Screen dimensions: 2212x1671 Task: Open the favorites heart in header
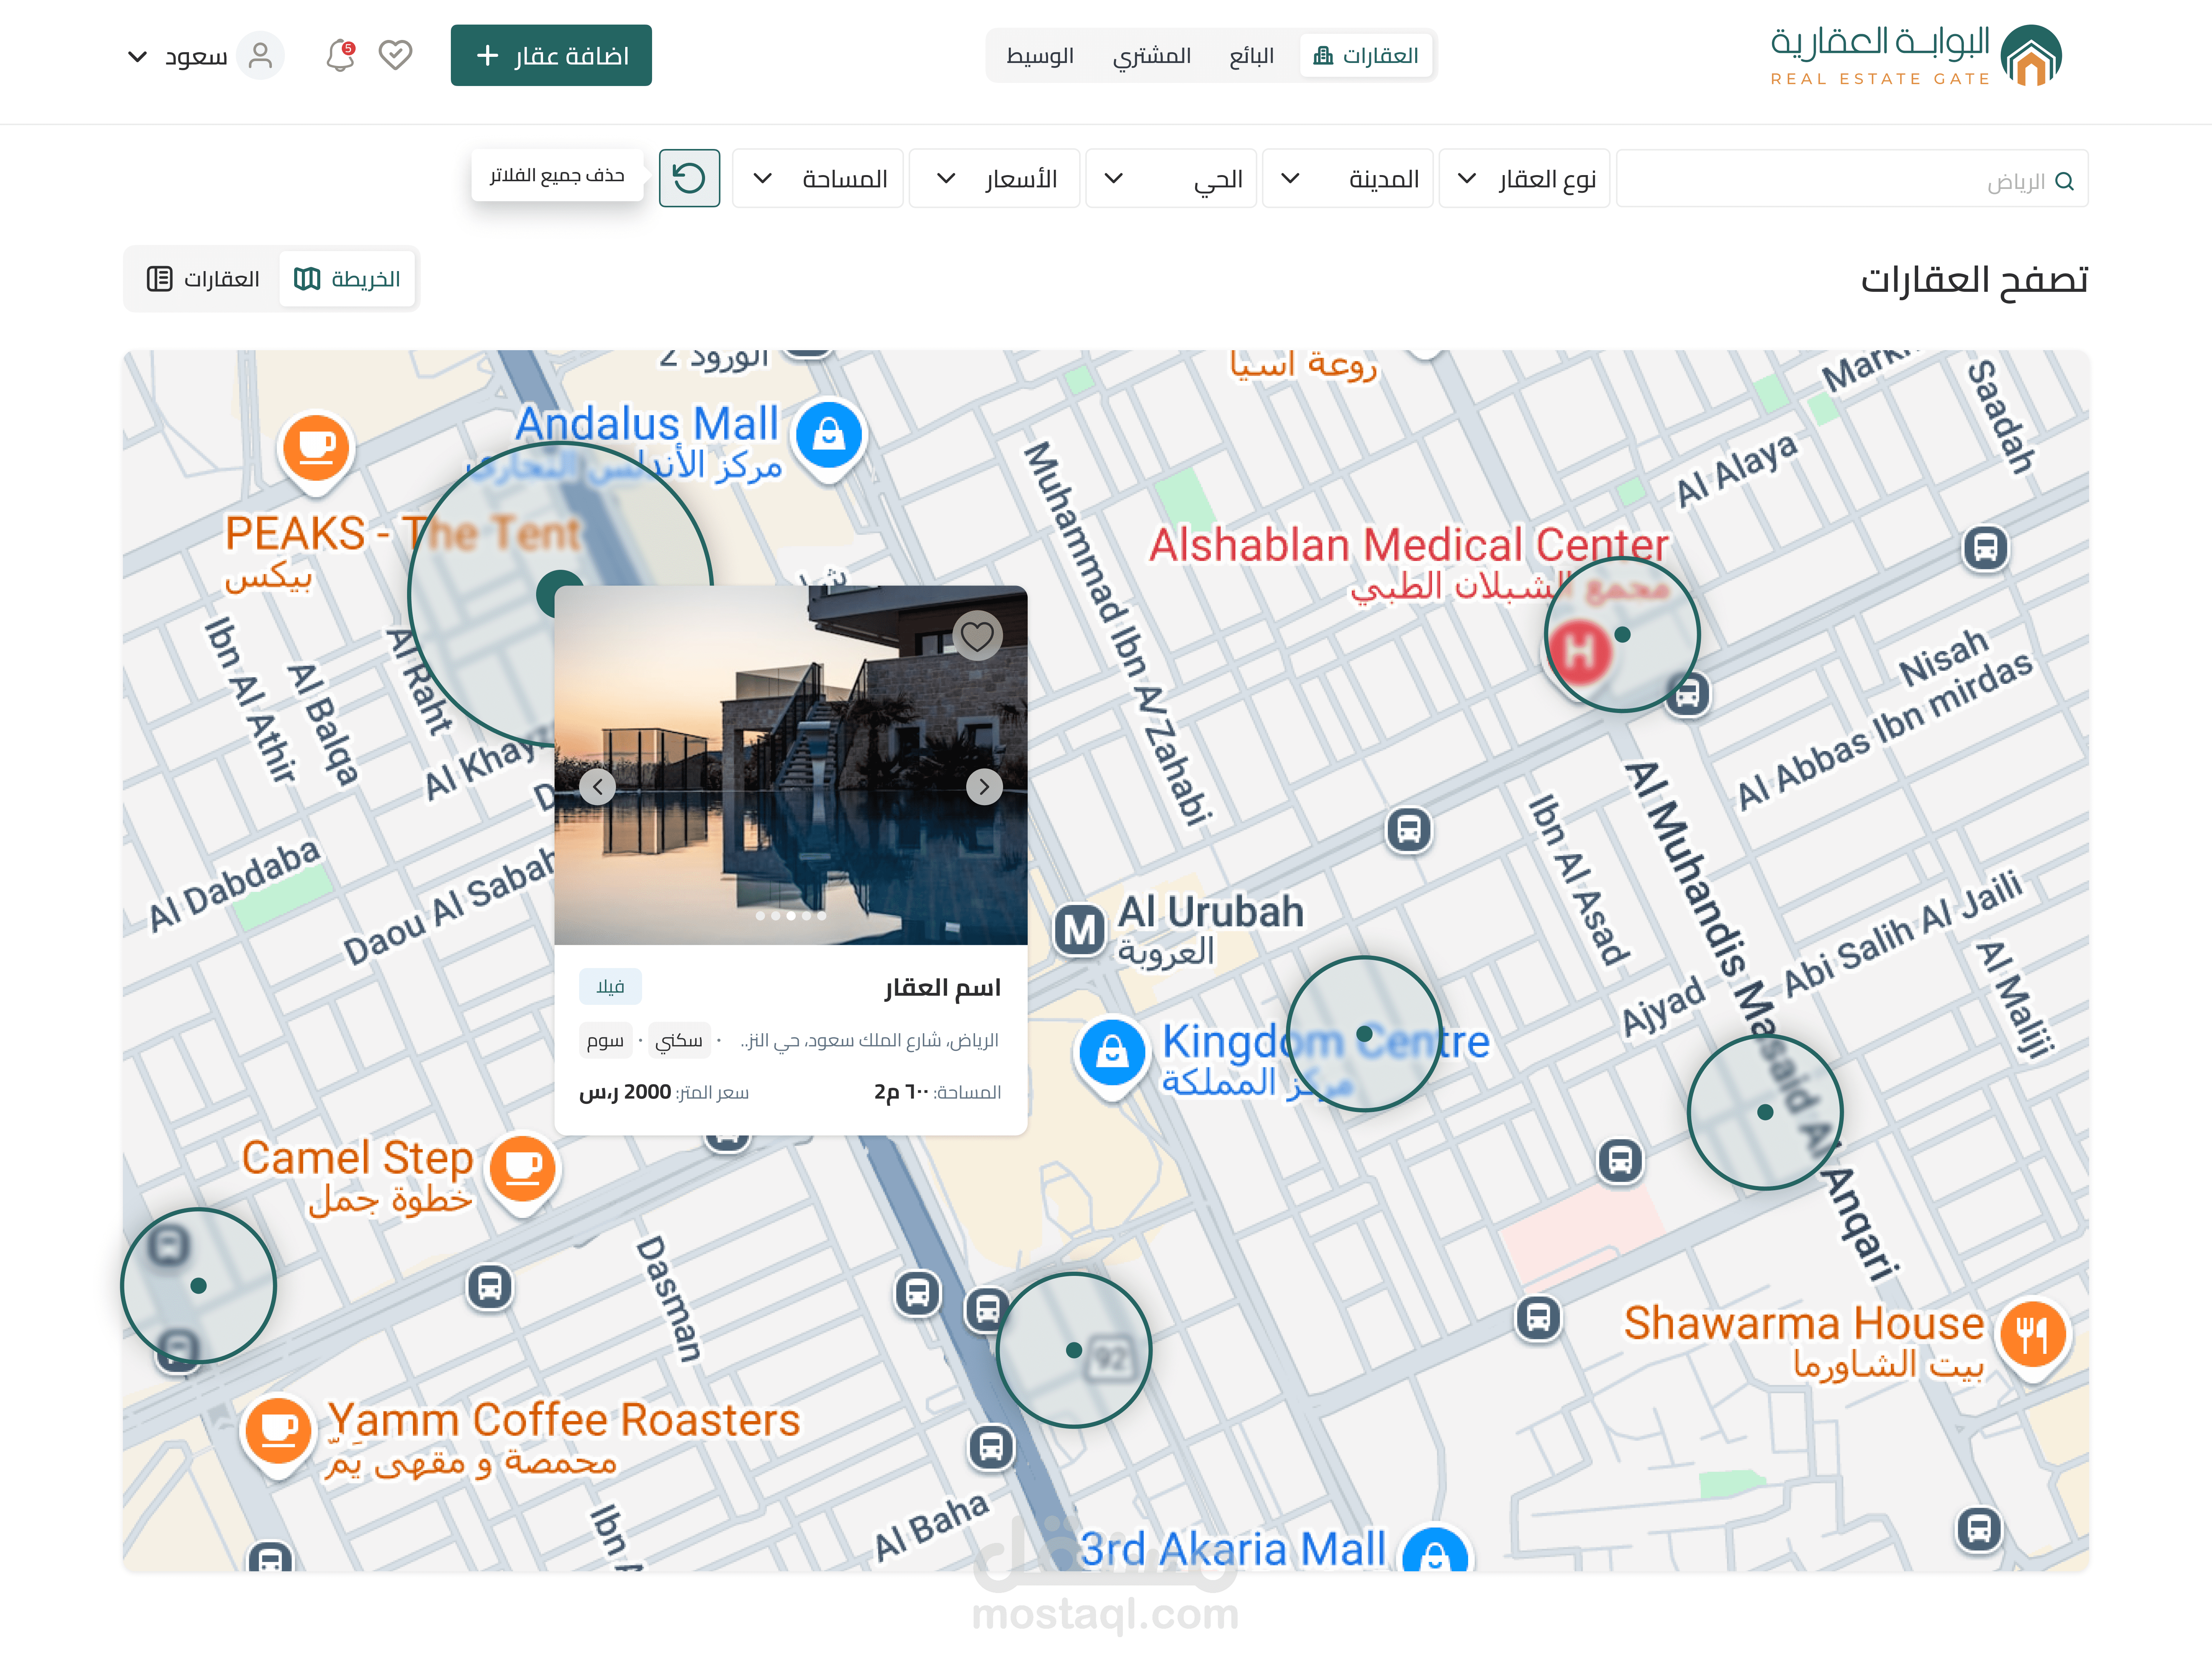tap(396, 55)
